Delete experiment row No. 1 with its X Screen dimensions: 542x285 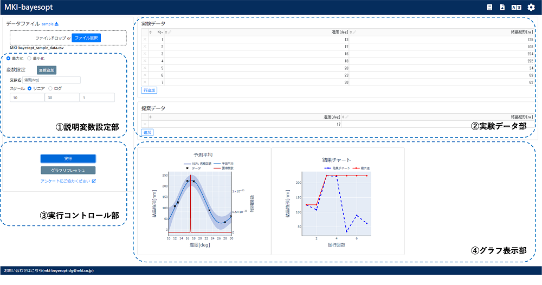coord(145,40)
